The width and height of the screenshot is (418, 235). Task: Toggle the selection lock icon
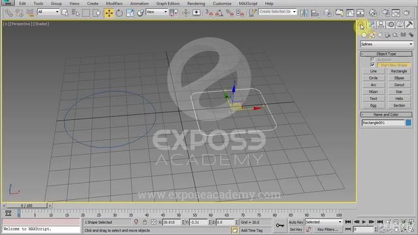coord(145,222)
